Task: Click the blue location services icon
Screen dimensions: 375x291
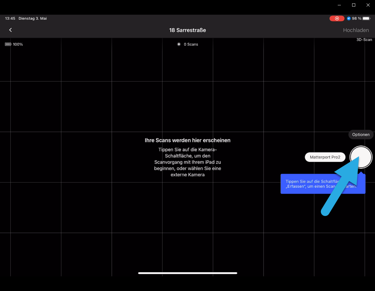Action: (349, 18)
